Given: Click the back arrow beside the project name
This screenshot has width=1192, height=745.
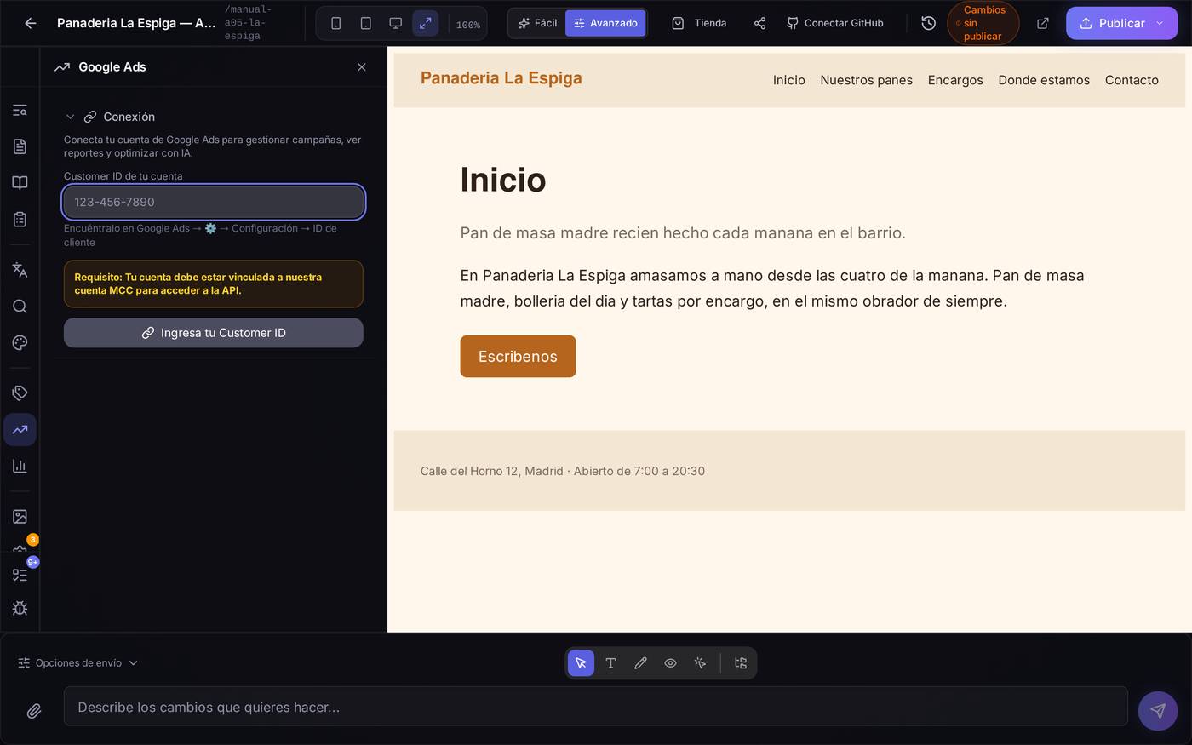Looking at the screenshot, I should pyautogui.click(x=31, y=23).
